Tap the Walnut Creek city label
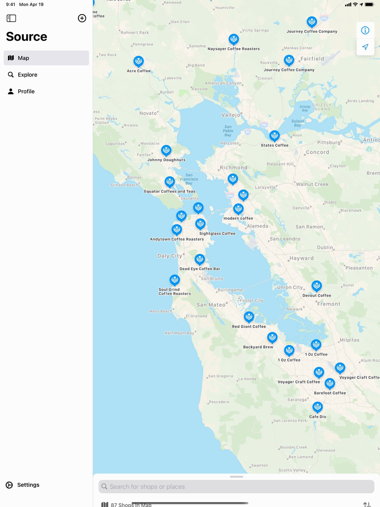The width and height of the screenshot is (380, 507). 312,184
